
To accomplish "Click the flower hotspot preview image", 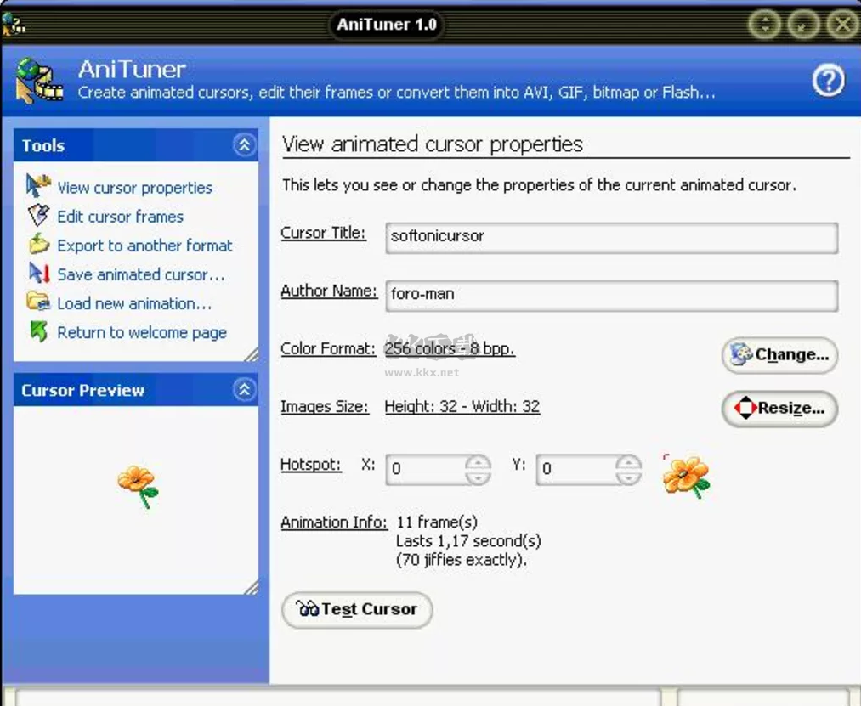I will [x=686, y=477].
